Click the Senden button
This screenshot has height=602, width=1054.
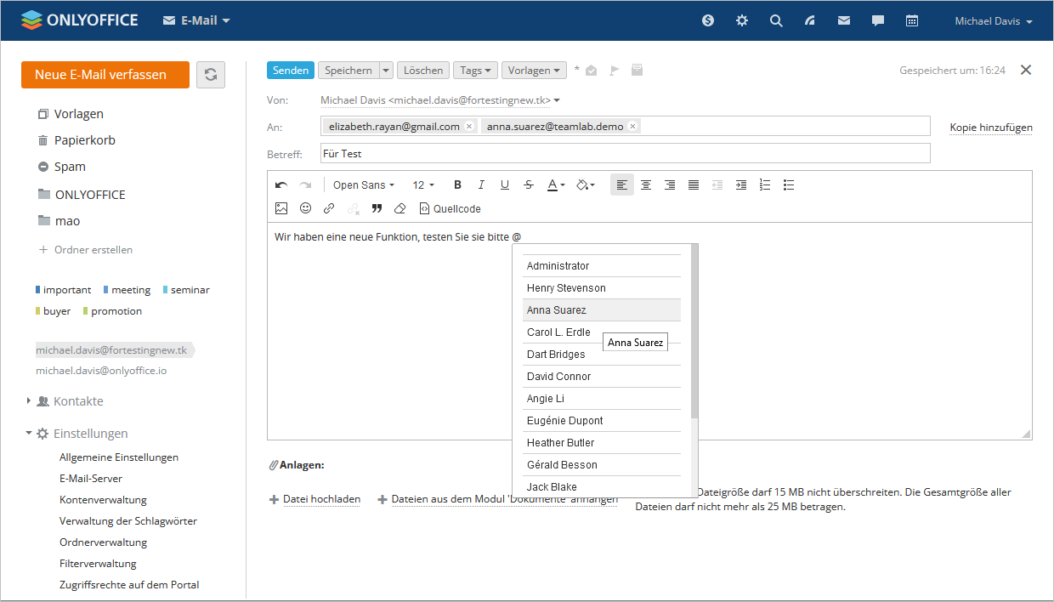[291, 71]
